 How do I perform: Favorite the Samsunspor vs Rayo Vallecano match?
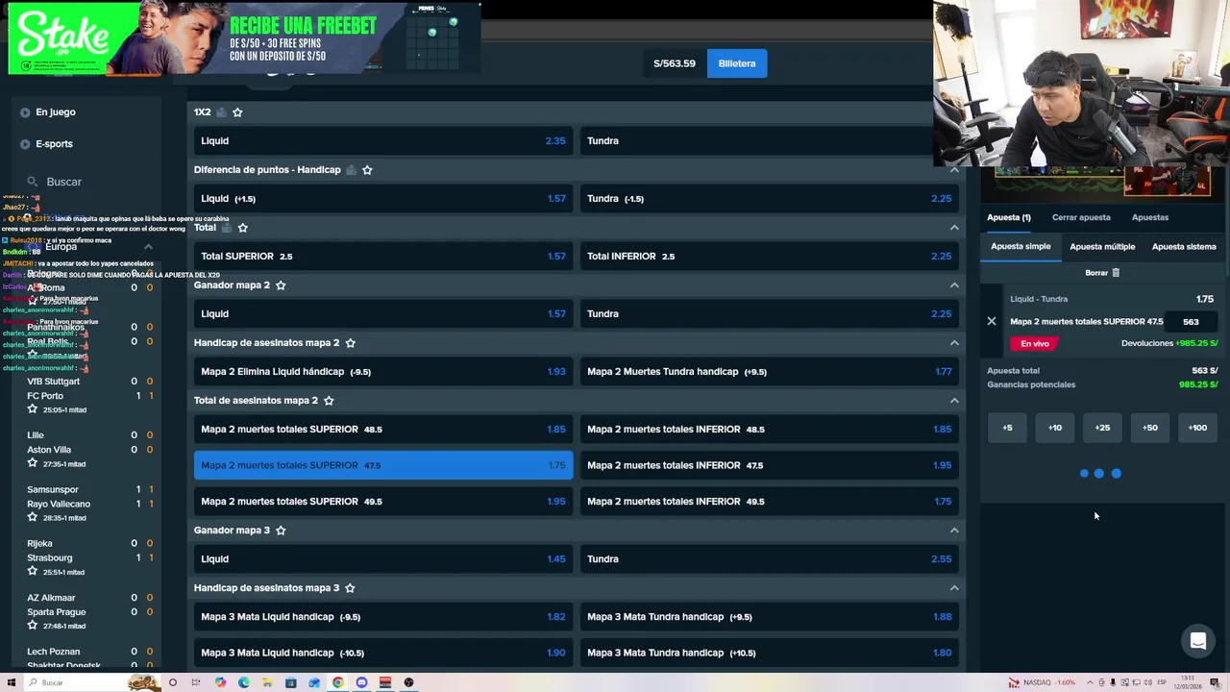point(33,517)
